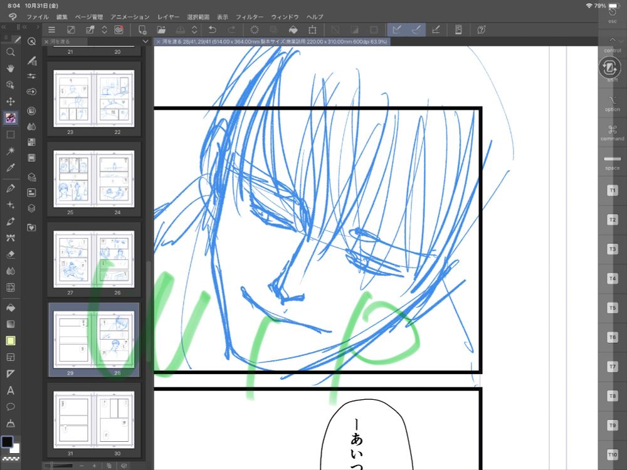
Task: Select the Frame border tool
Action: [x=11, y=357]
